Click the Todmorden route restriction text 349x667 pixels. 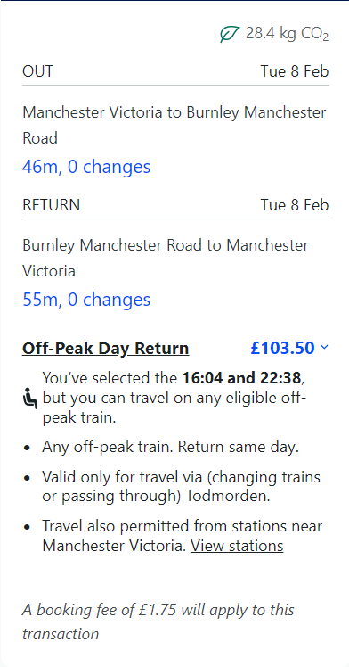pyautogui.click(x=182, y=487)
